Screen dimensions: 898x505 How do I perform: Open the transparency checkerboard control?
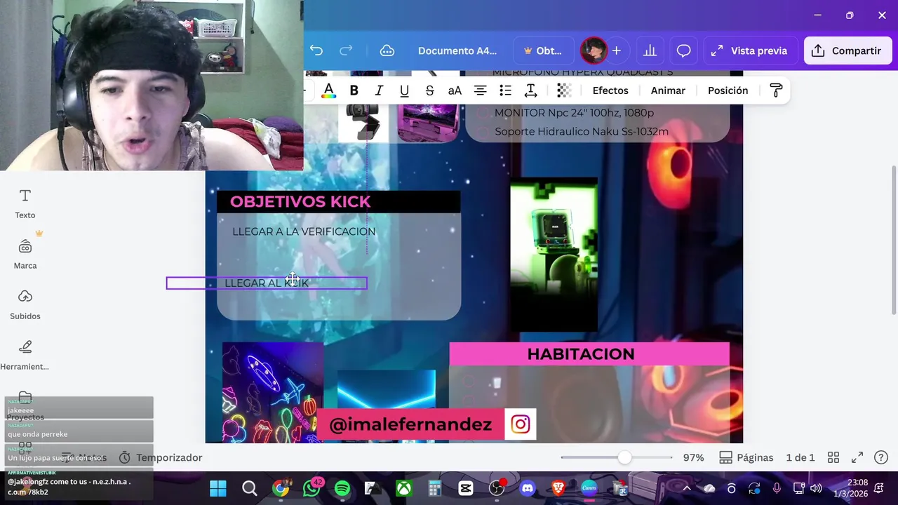564,90
